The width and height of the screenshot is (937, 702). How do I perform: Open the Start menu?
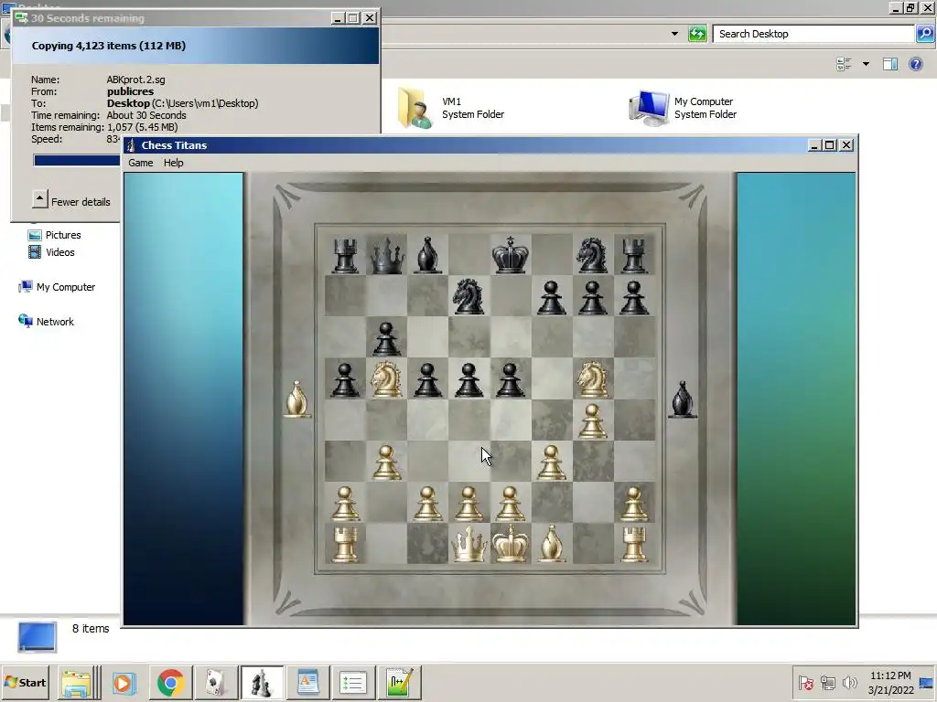click(25, 682)
